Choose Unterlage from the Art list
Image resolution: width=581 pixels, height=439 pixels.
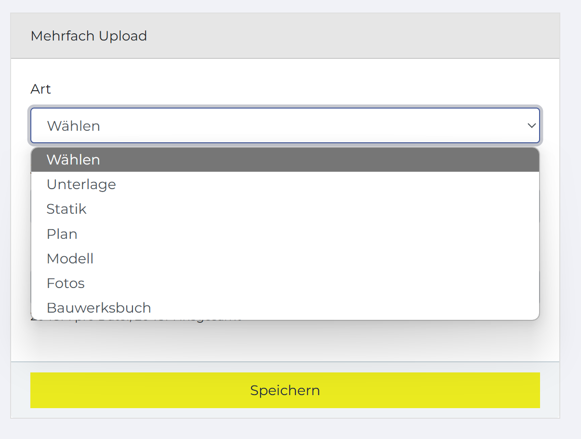pos(285,184)
